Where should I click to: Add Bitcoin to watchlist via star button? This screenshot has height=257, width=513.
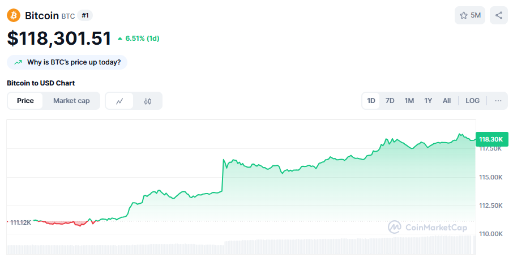[470, 15]
